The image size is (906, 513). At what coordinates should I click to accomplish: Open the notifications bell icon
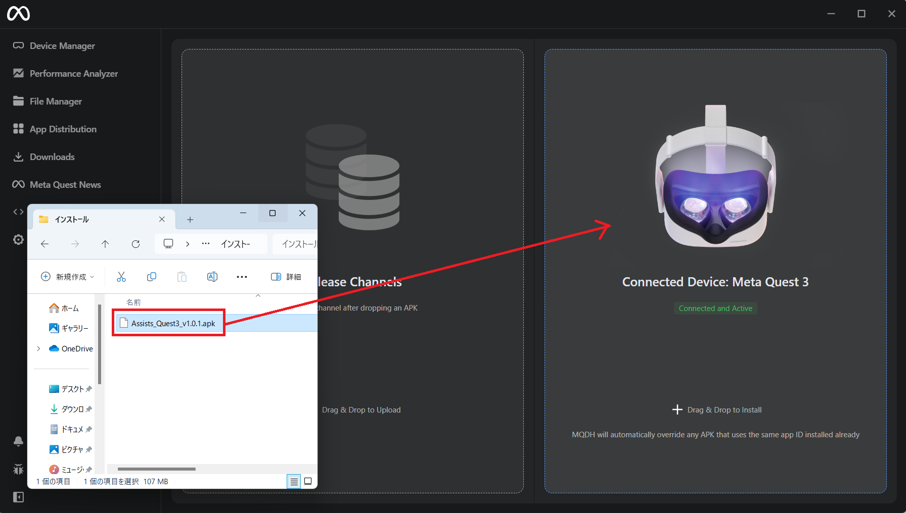[19, 441]
